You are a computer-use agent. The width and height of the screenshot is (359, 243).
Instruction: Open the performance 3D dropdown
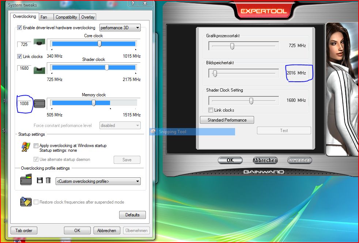120,28
